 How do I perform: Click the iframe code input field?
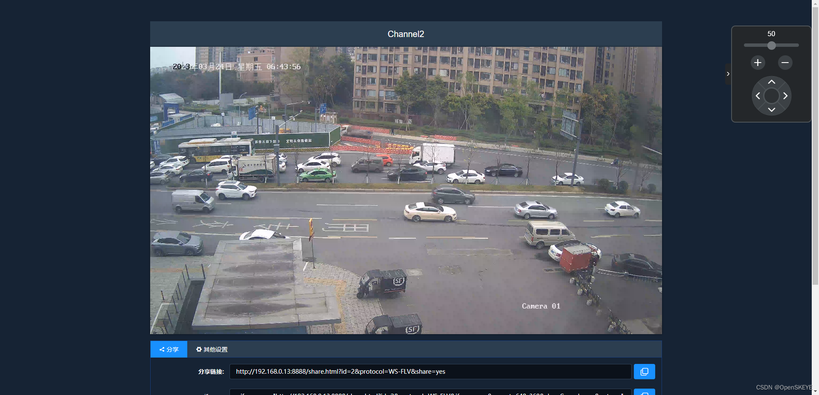tap(430, 392)
